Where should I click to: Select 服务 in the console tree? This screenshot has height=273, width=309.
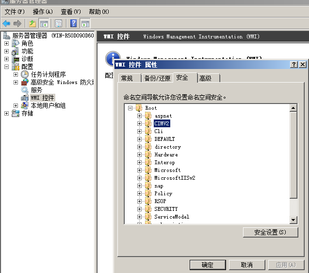36,90
